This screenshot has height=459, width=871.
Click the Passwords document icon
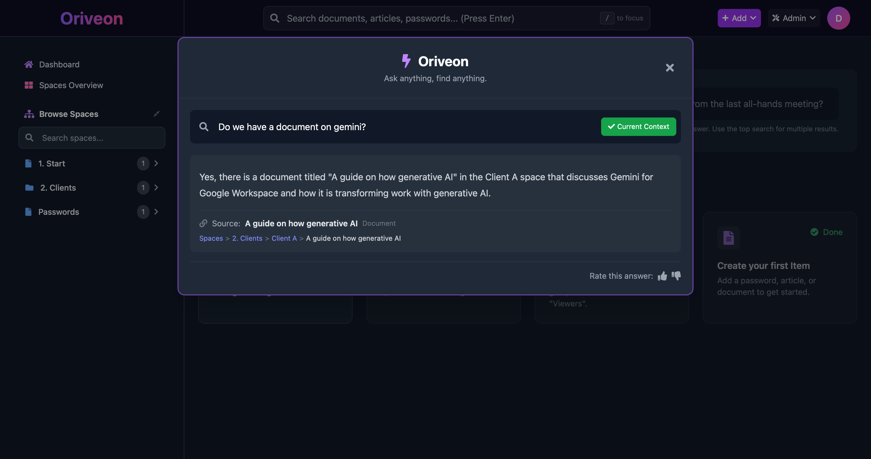click(29, 212)
